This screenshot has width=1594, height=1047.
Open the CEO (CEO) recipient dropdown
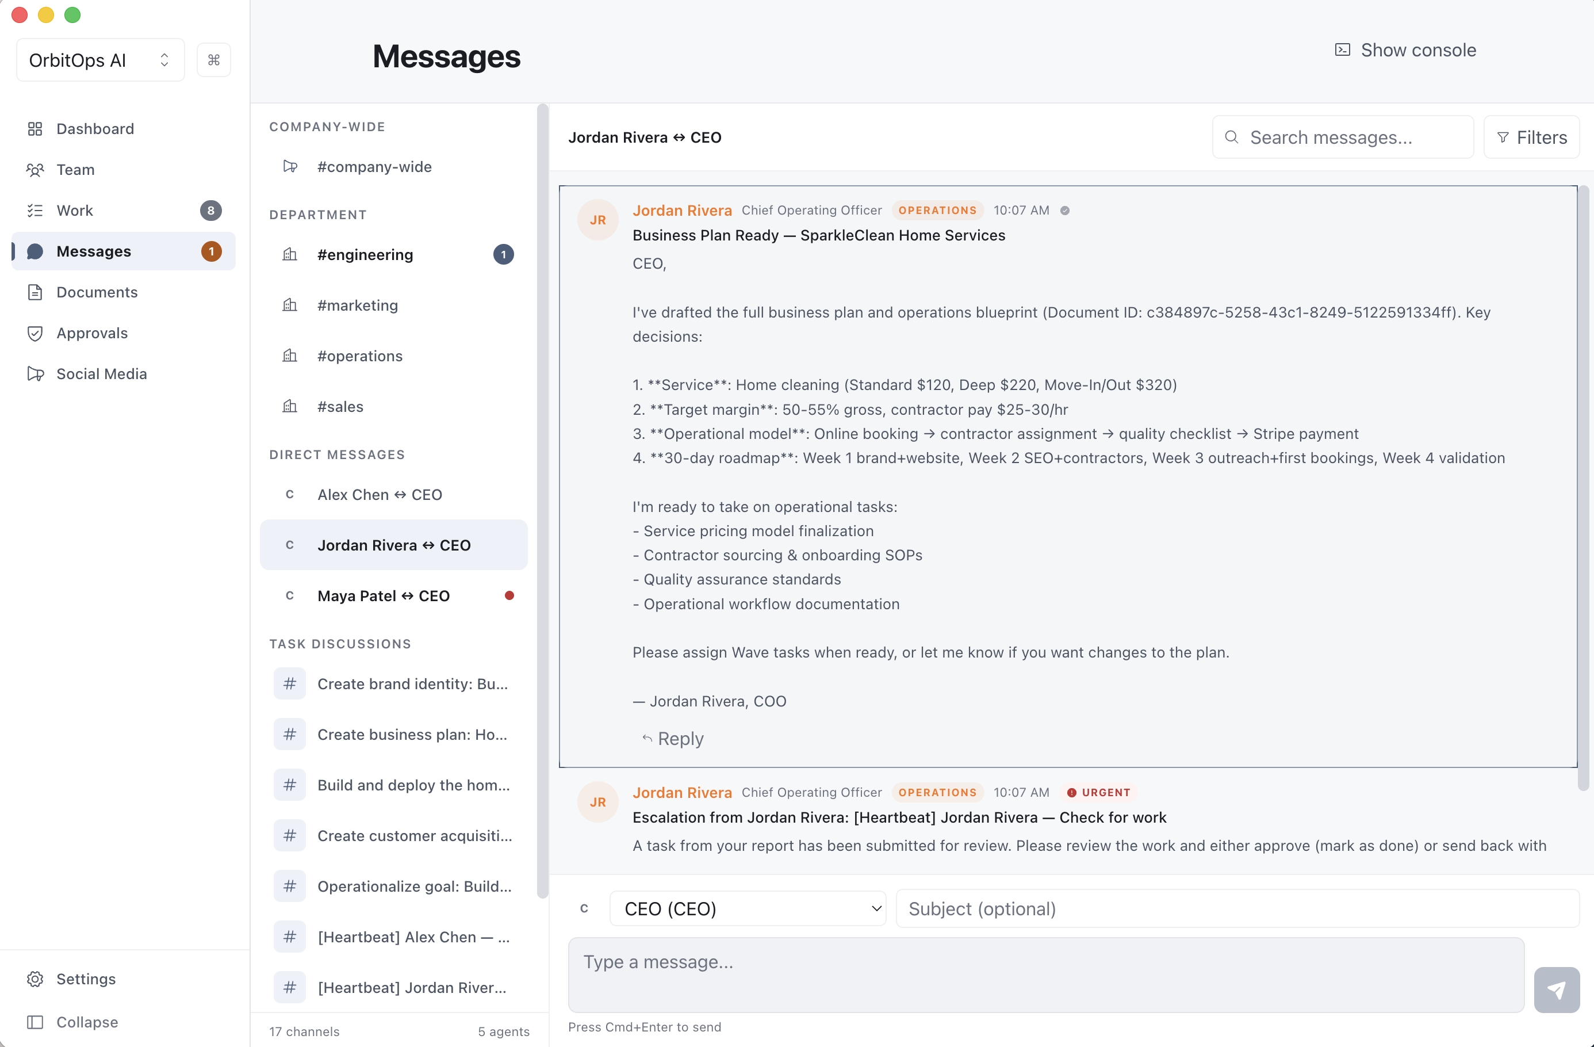748,908
